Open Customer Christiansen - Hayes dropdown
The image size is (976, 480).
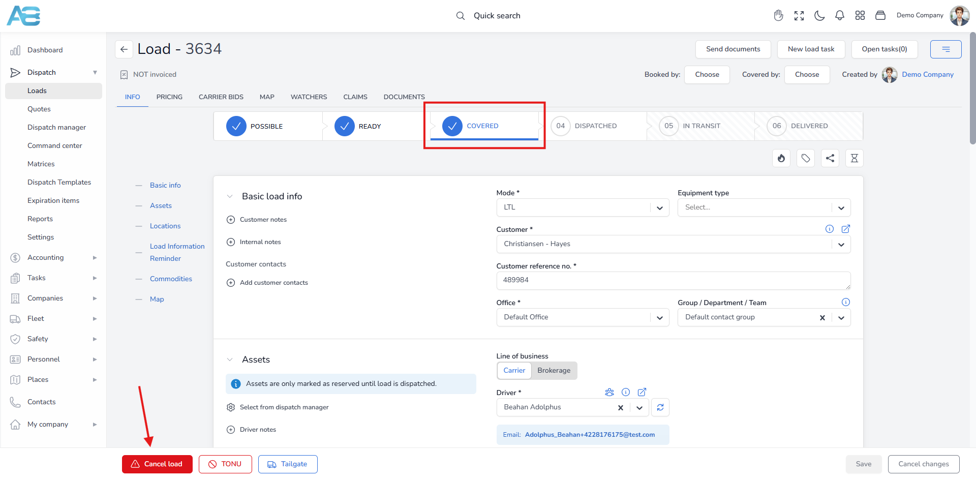click(673, 244)
